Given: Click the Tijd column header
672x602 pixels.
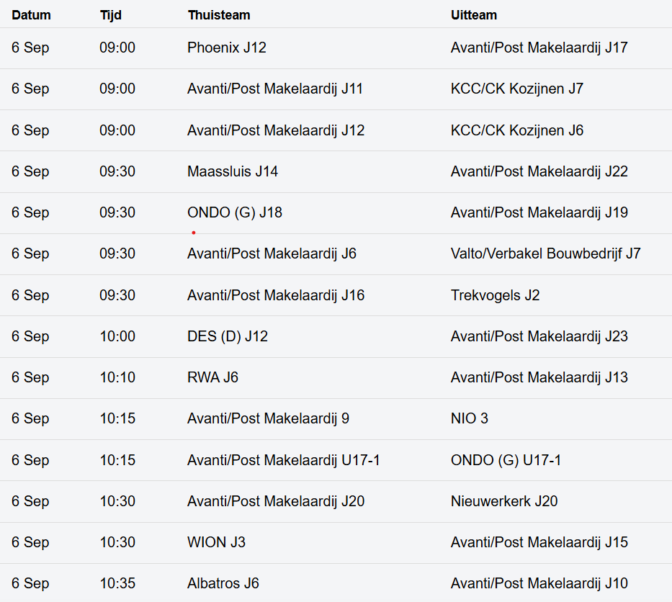Looking at the screenshot, I should pos(111,14).
